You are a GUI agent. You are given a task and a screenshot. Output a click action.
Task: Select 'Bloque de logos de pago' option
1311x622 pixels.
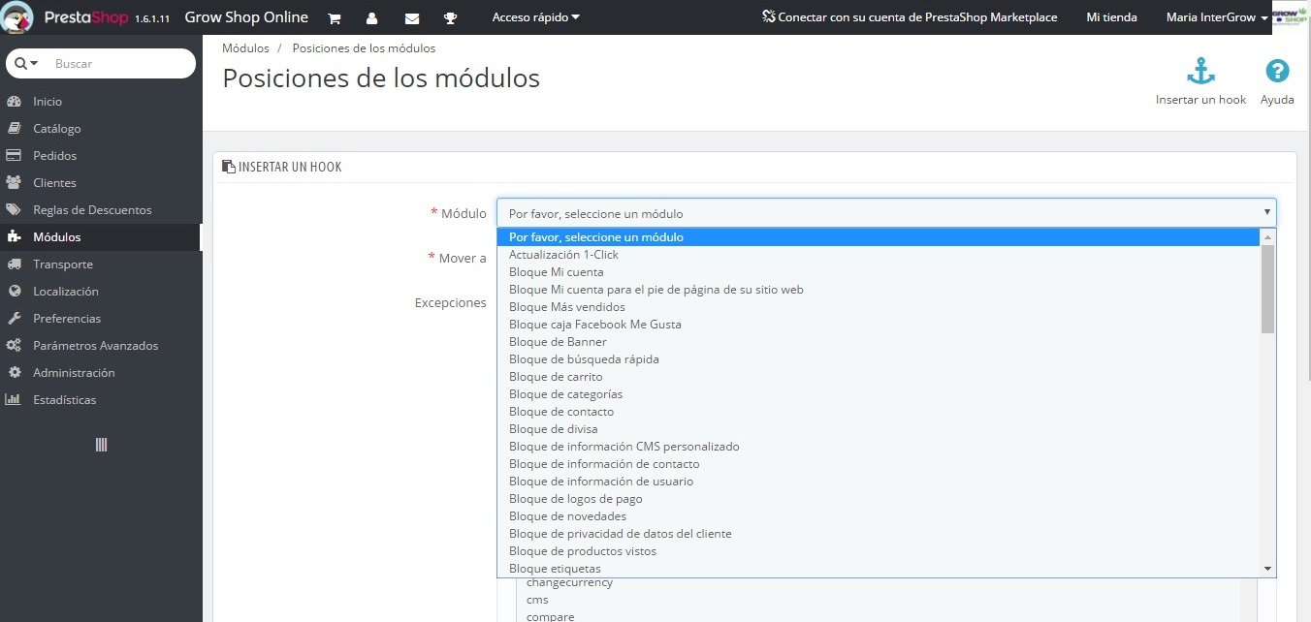tap(879, 499)
